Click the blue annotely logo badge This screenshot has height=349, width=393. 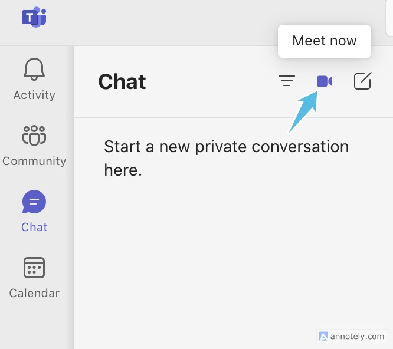323,337
